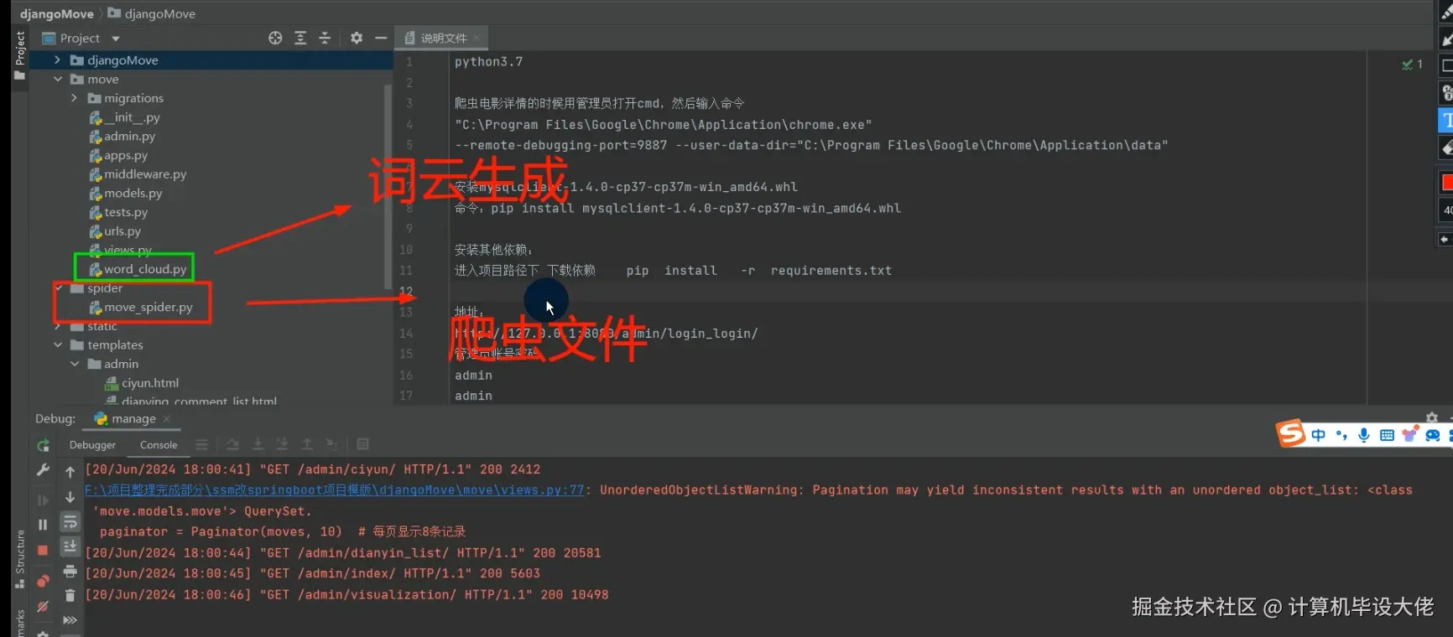Toggle Scroll to End in console
Screen dimensions: 1453x637
[x=70, y=546]
